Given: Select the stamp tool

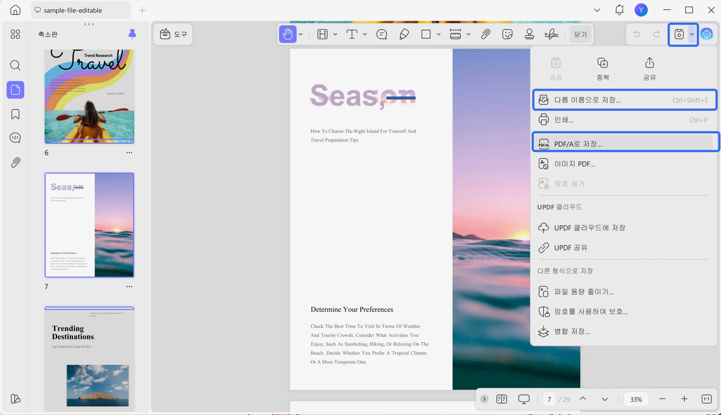Looking at the screenshot, I should coord(529,34).
